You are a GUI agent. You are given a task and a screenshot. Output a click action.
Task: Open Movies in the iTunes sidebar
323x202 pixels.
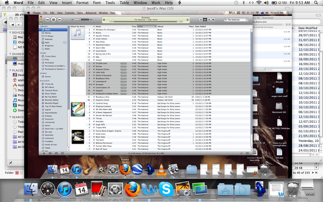click(x=53, y=33)
